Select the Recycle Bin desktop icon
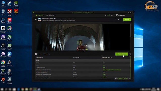 pos(3,12)
